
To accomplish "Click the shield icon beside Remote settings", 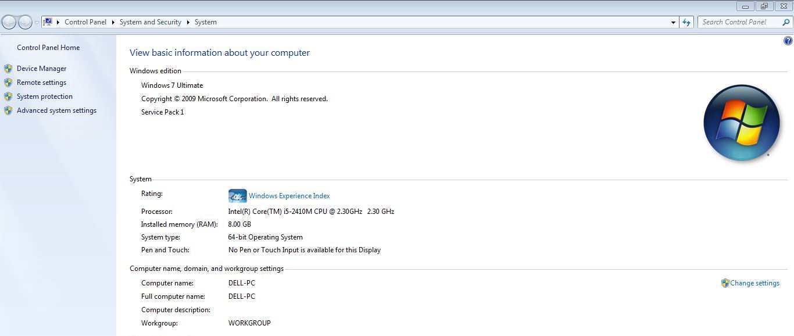I will (x=8, y=83).
